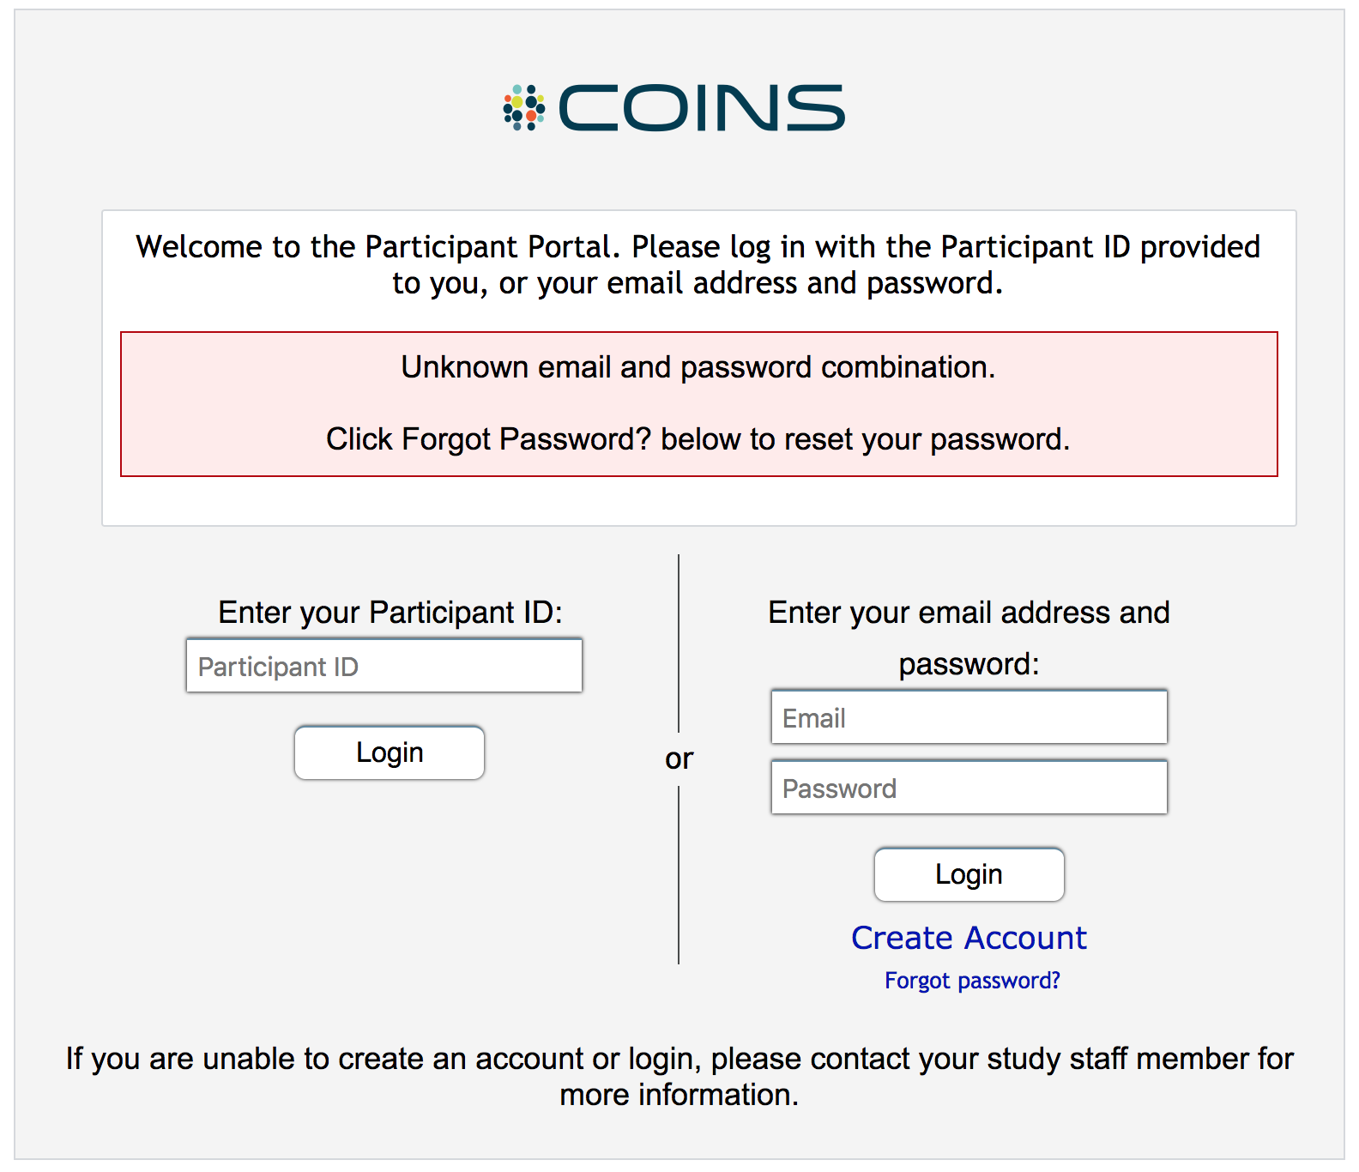Select the colorful dot cluster icon beside COINS
Screen dimensions: 1359x1172
click(523, 106)
